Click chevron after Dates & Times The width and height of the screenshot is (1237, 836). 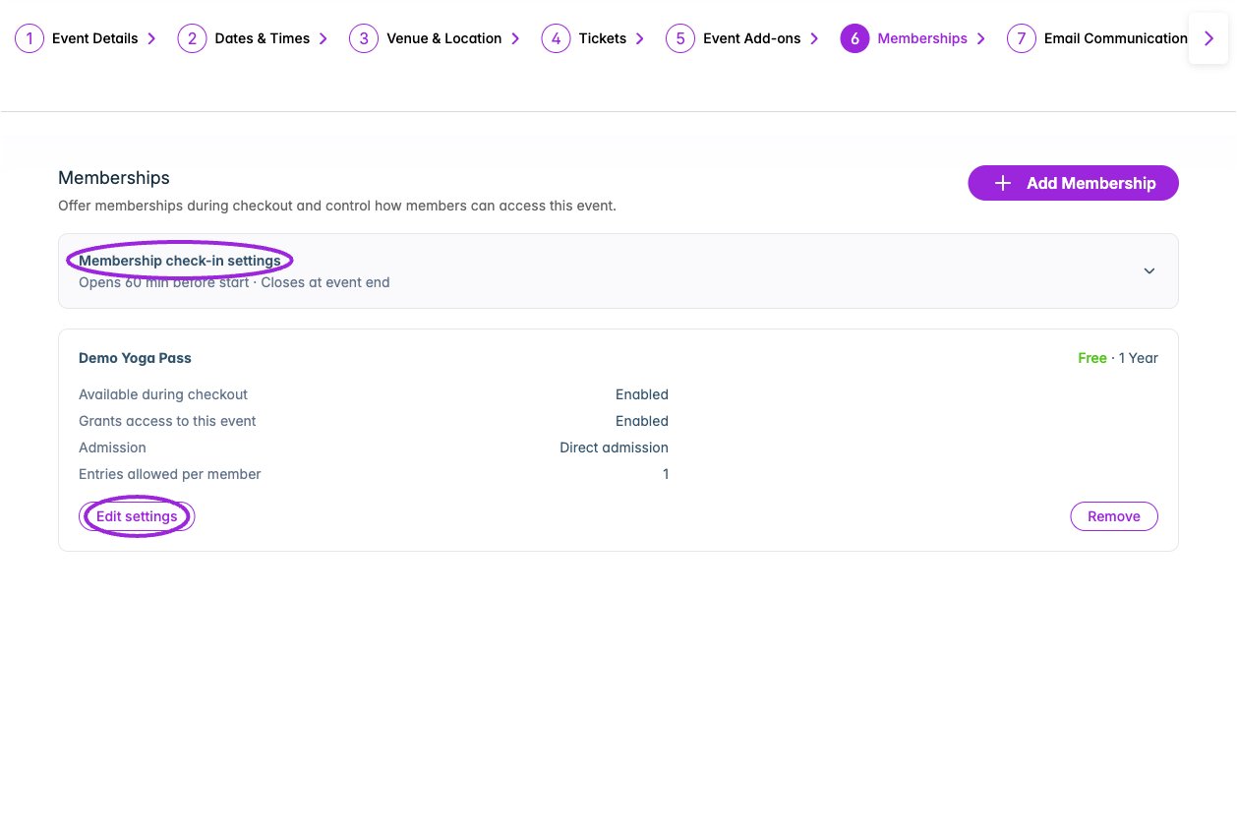(x=324, y=38)
